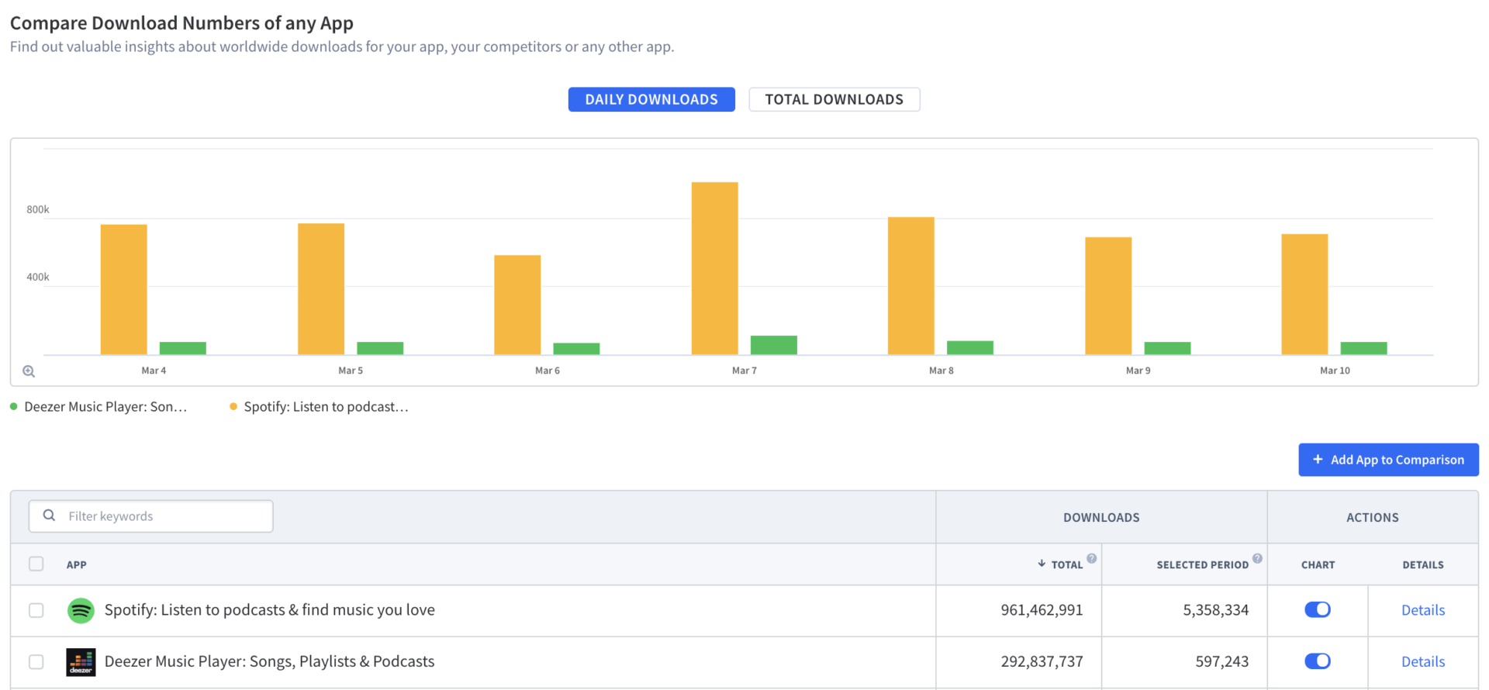Check the Spotify row checkbox
The width and height of the screenshot is (1489, 690).
[x=36, y=610]
